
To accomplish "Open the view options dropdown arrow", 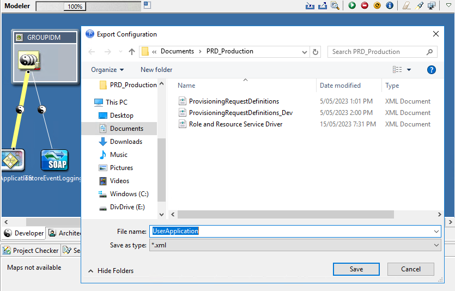I will pos(409,70).
